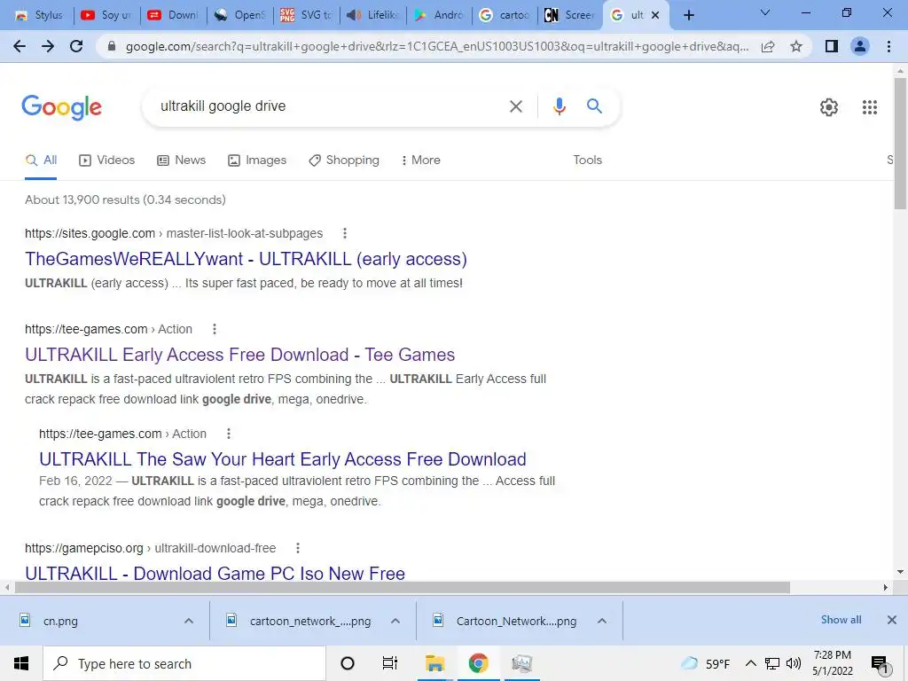Open the Chrome three-dot menu
This screenshot has height=681, width=908.
[888, 46]
